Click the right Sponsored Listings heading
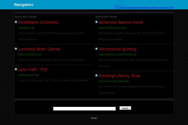The height and width of the screenshot is (125, 188). pyautogui.click(x=106, y=17)
